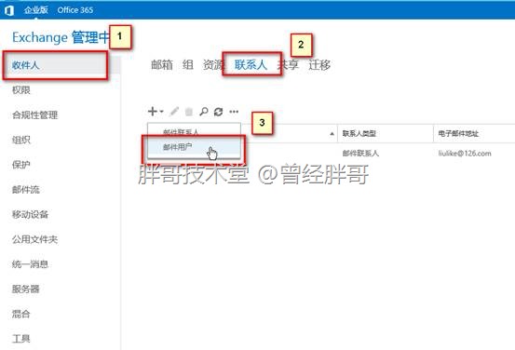This screenshot has width=515, height=350.
Task: Open 合规性管理 in the sidebar
Action: 34,114
